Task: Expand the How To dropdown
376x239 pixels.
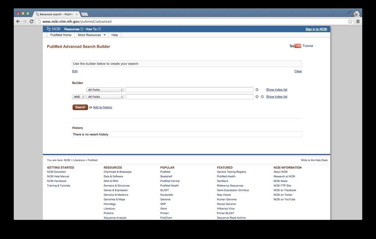Action: click(93, 29)
